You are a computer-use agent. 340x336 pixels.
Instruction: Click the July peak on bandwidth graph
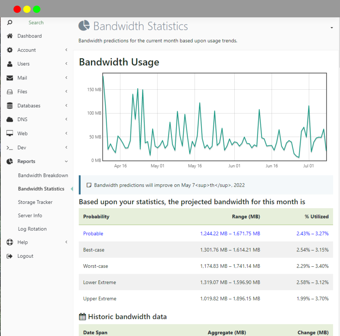click(x=309, y=106)
